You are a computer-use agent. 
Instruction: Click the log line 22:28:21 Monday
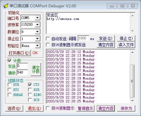71,86
